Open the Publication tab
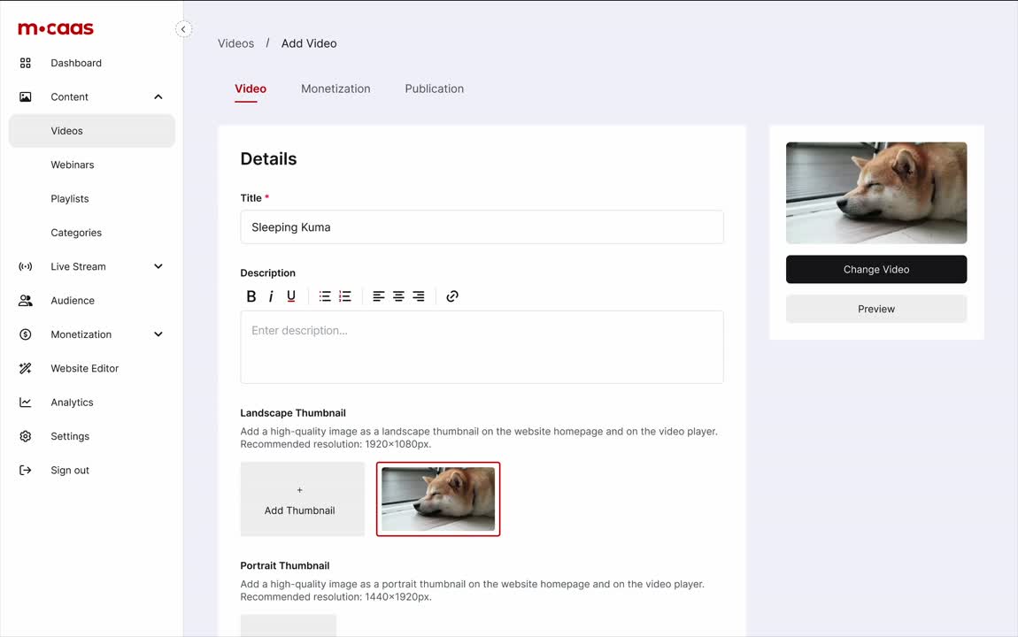The image size is (1018, 637). point(434,88)
